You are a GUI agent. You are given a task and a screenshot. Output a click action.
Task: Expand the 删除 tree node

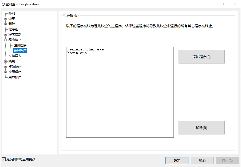[5, 24]
